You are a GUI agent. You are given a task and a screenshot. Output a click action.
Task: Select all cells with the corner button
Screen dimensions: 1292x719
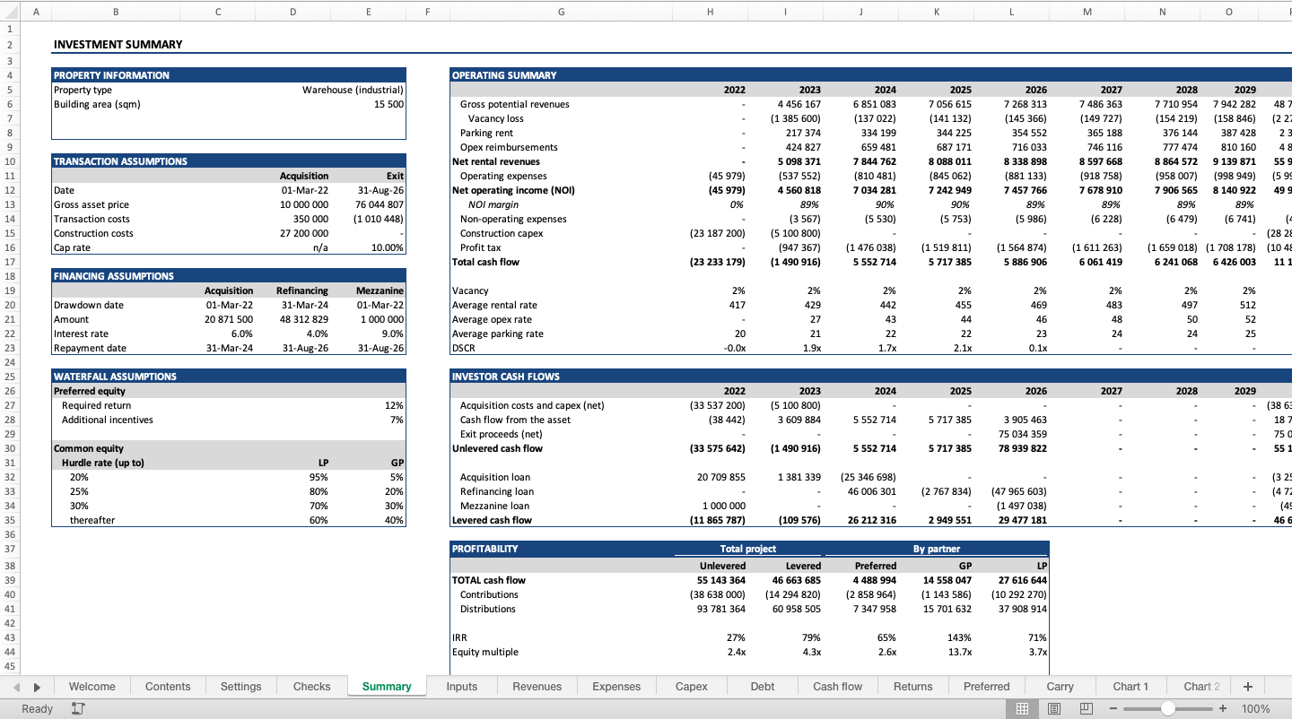point(10,12)
